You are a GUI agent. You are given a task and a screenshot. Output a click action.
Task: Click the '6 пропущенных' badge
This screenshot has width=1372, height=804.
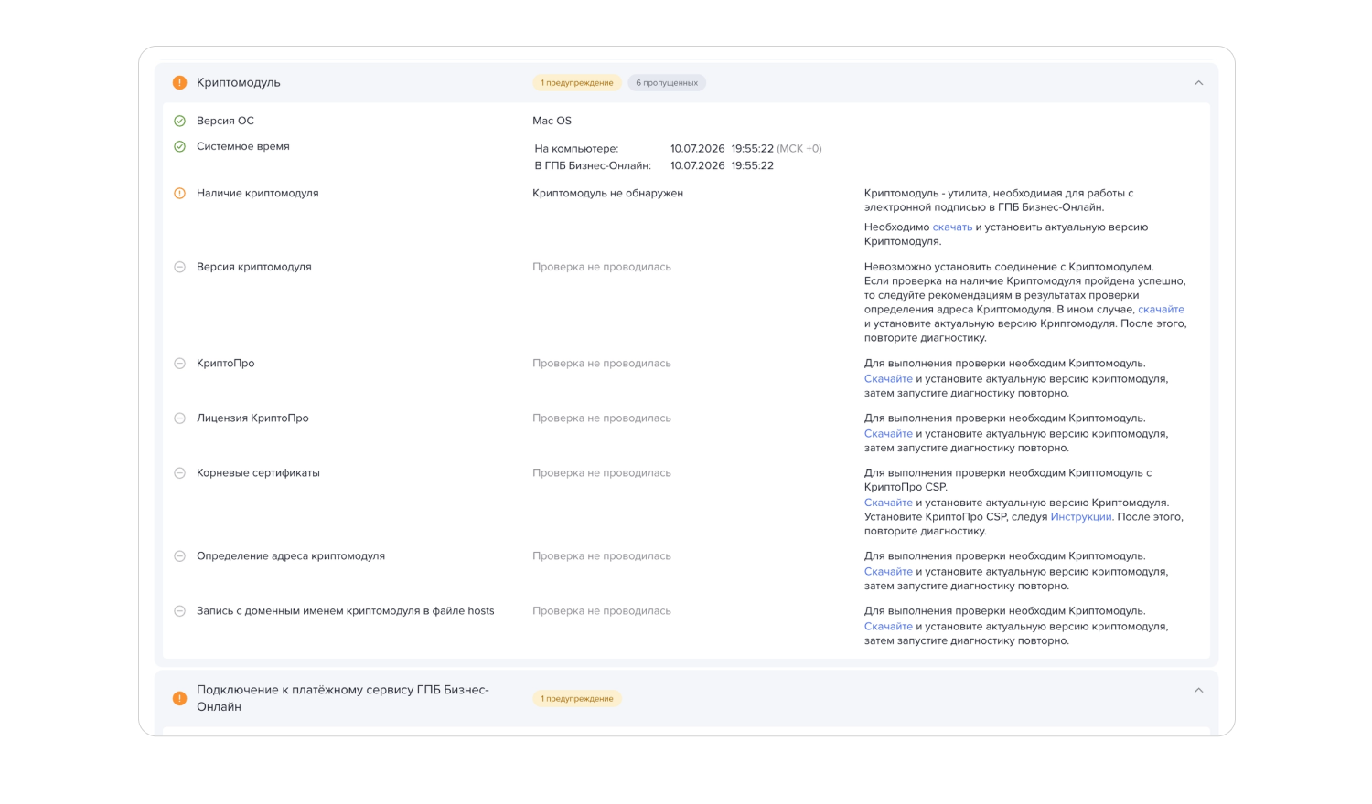tap(667, 83)
